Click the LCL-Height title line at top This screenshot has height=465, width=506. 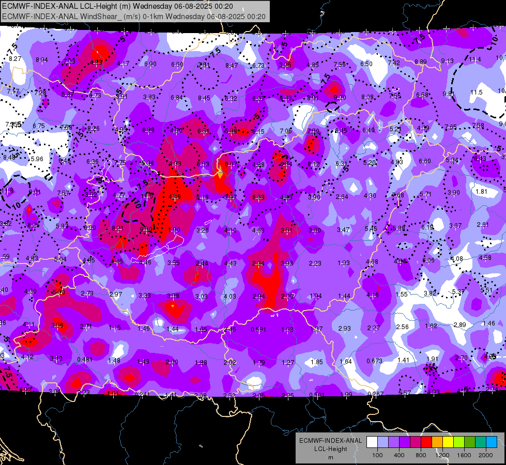point(117,6)
